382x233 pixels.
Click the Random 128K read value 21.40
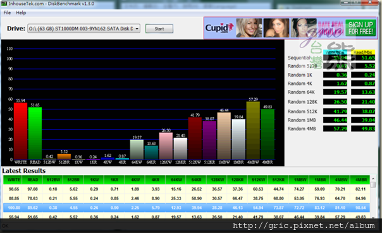tap(363, 102)
